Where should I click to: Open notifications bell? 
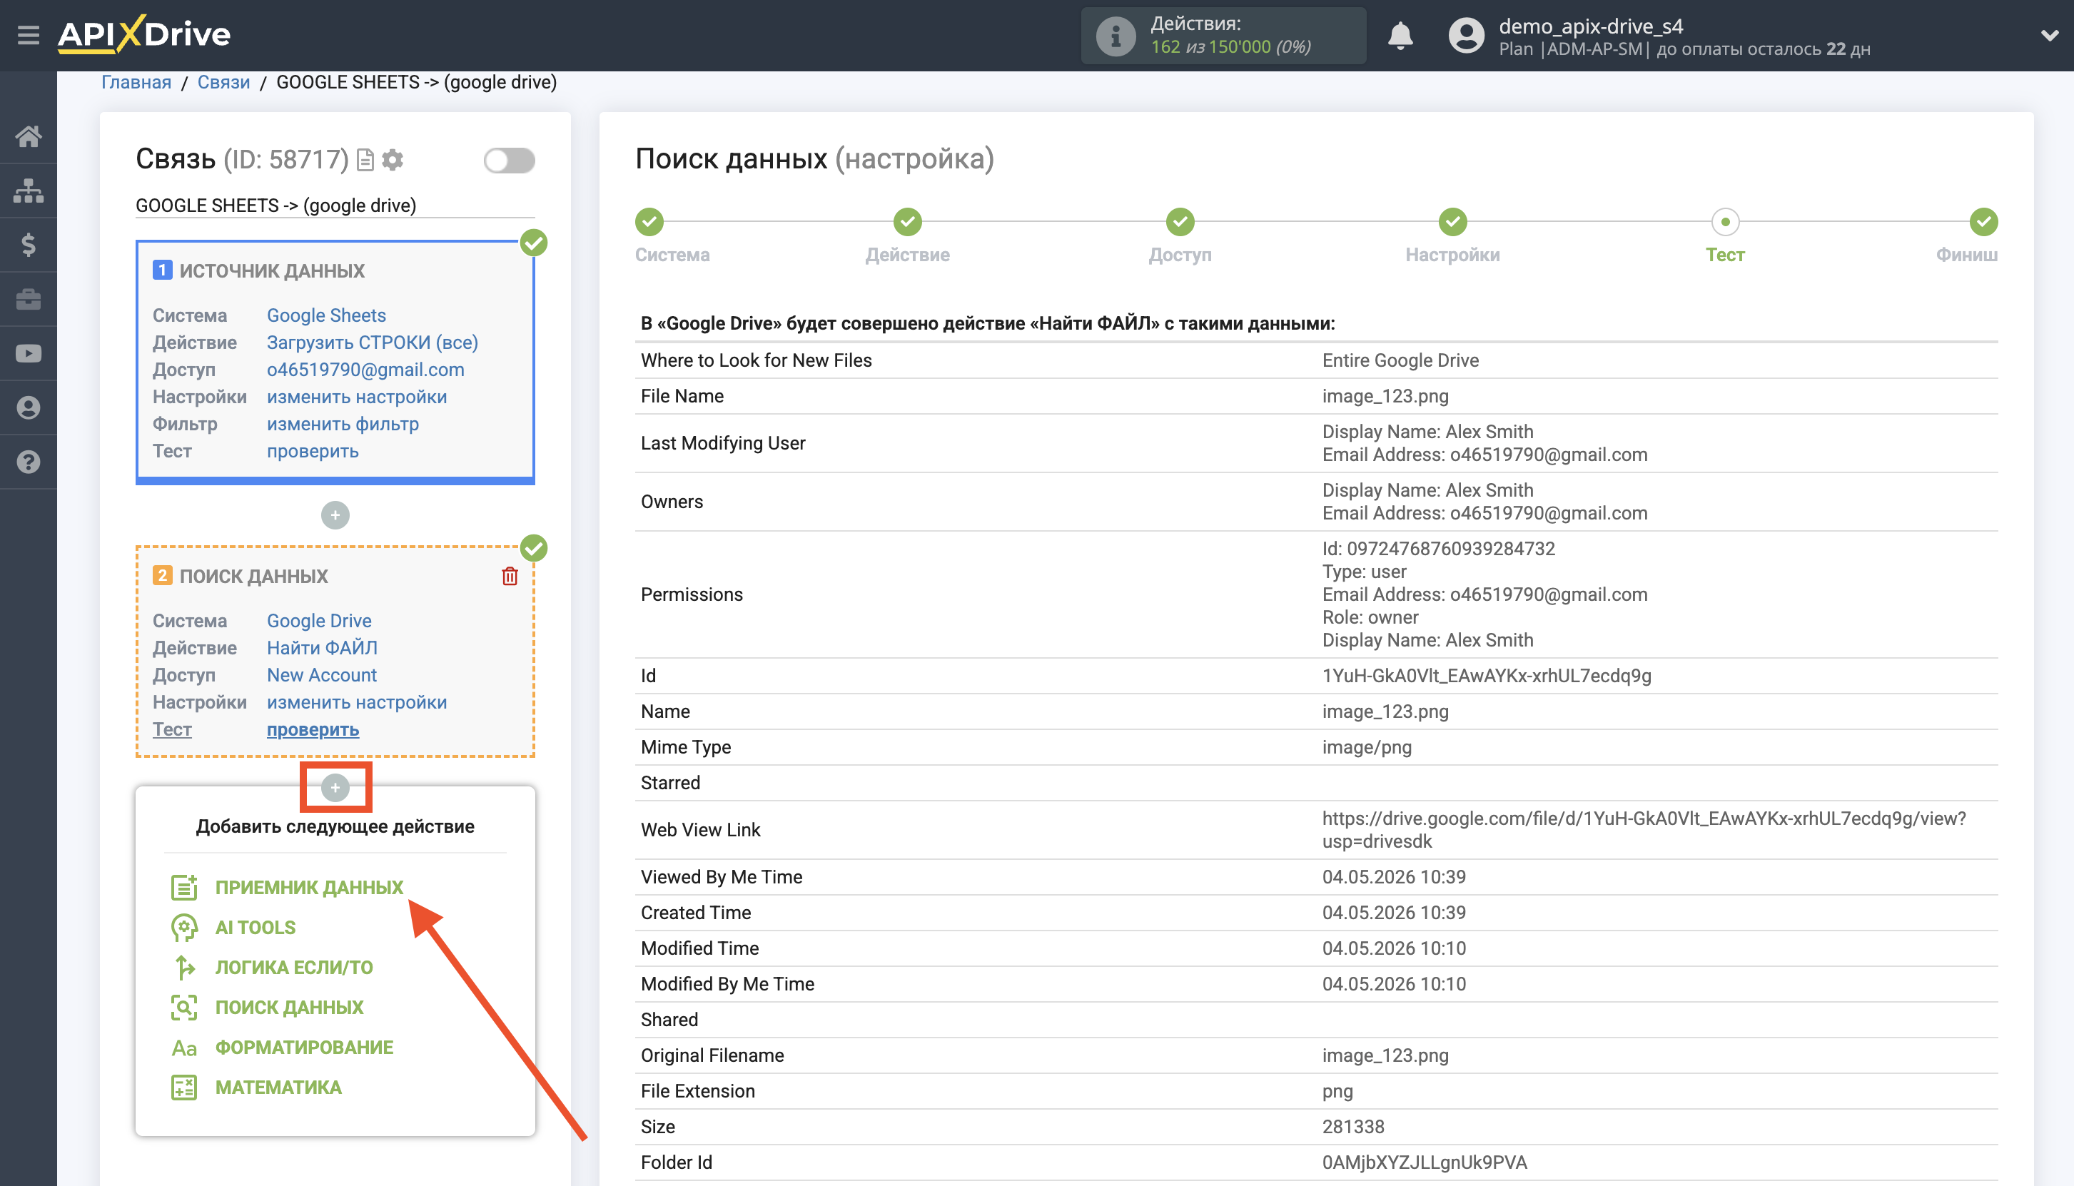tap(1400, 36)
